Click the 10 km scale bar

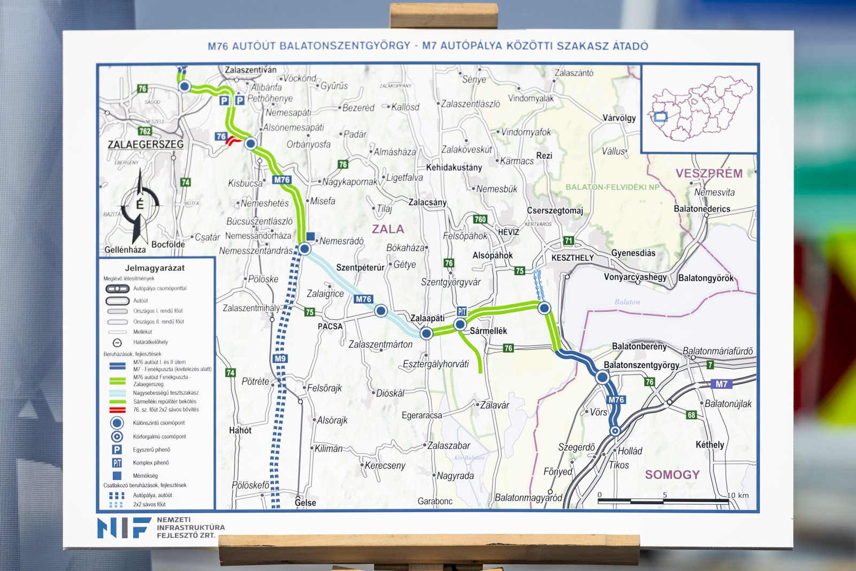[663, 501]
